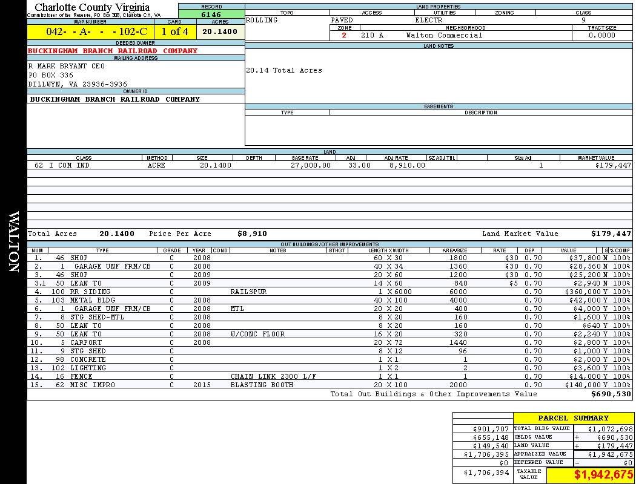Click Total Bldg Value $1,072,698

click(610, 429)
